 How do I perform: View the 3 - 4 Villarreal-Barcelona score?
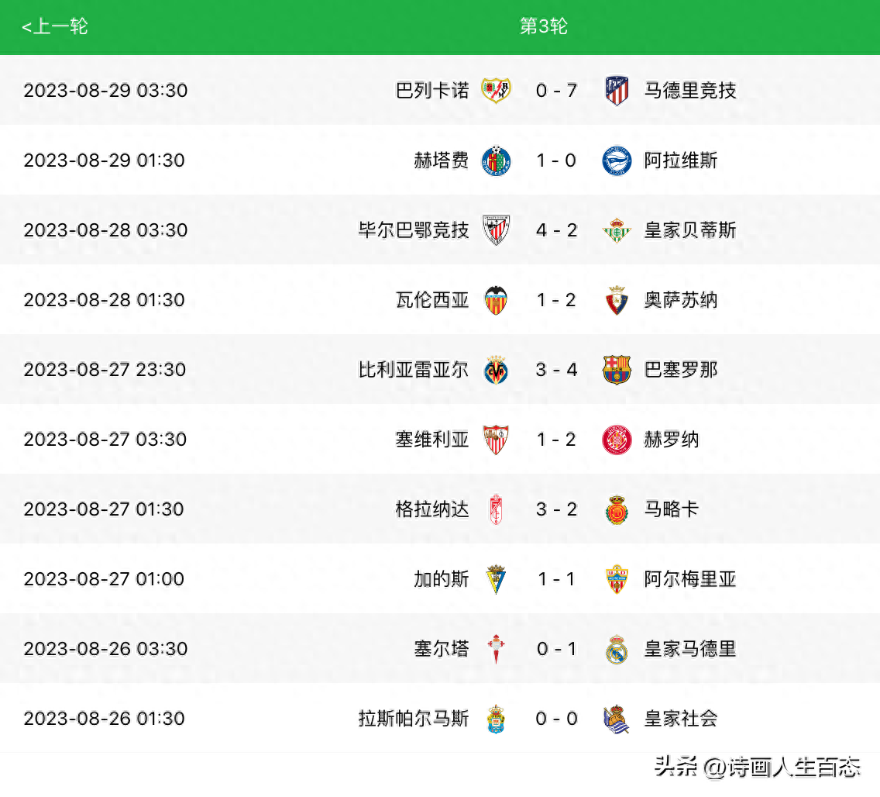pos(556,370)
